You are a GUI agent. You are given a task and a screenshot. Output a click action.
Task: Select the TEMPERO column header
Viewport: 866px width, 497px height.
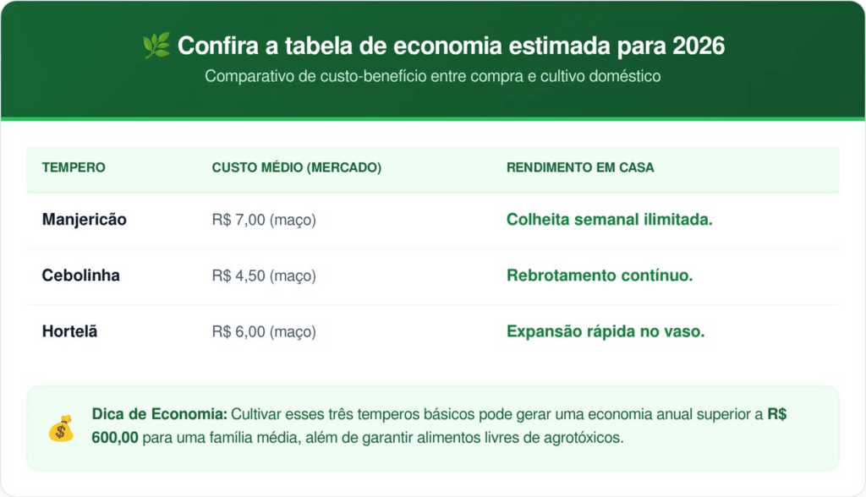[74, 167]
